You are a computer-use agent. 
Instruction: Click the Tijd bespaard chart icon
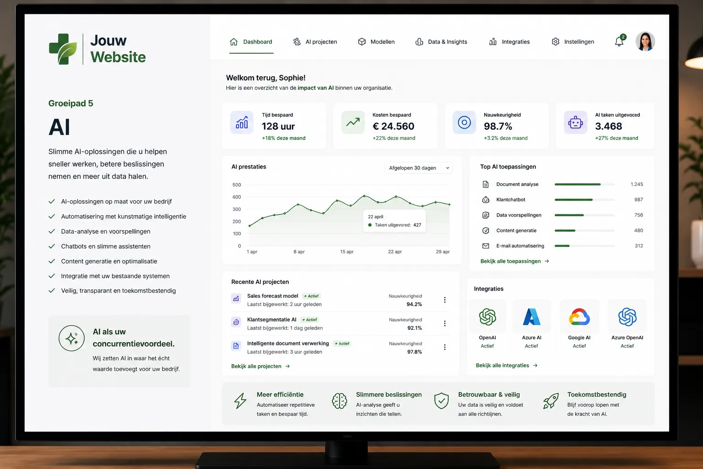click(x=242, y=123)
